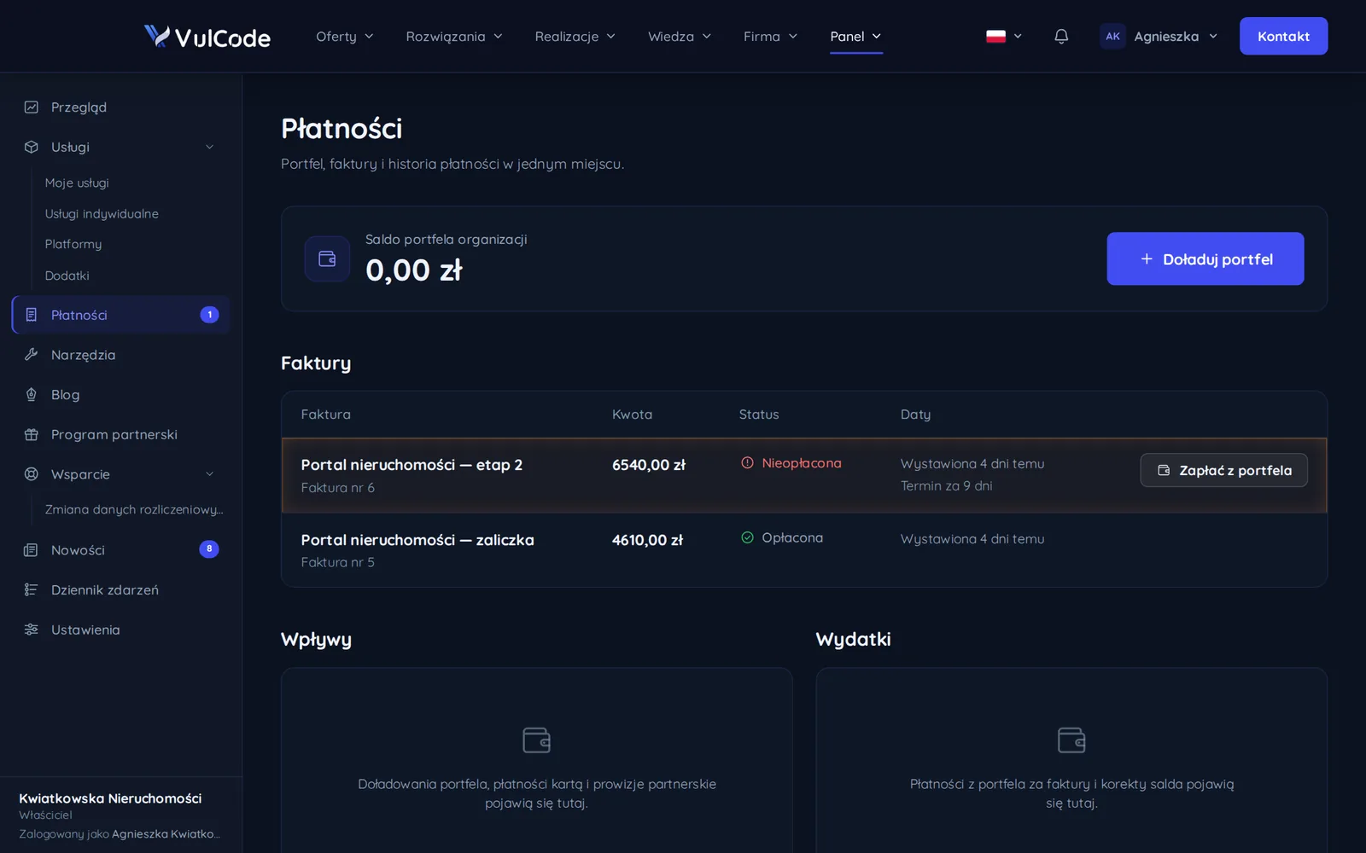
Task: Open Platformy in the sidebar
Action: (x=73, y=244)
